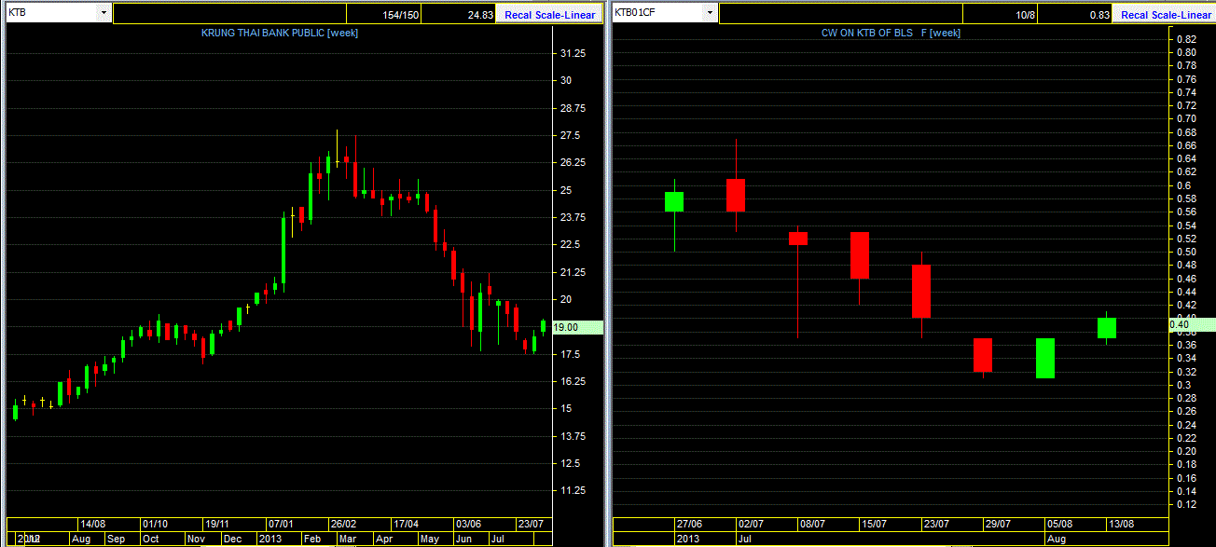Click the May month label on KTB chart
Screen dimensions: 1216x547
coord(430,539)
